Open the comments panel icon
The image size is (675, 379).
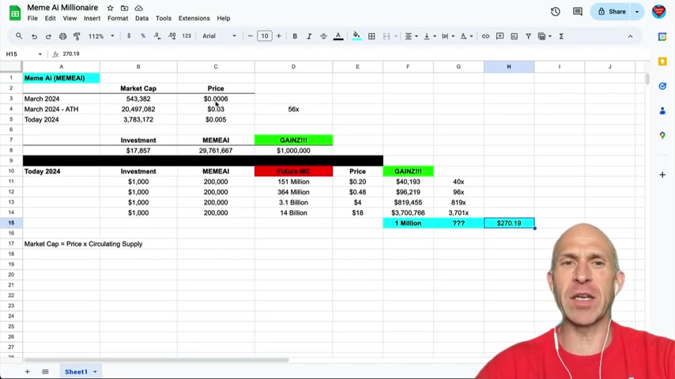[578, 12]
